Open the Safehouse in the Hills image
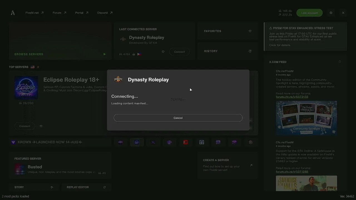This screenshot has width=356, height=200. [x=306, y=183]
